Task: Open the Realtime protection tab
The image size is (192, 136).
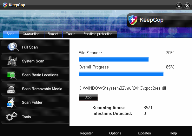Action: [98, 34]
